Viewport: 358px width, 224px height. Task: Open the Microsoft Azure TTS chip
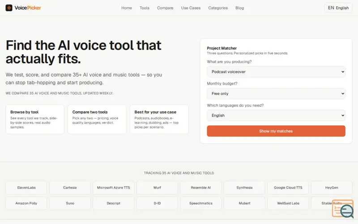tap(114, 188)
